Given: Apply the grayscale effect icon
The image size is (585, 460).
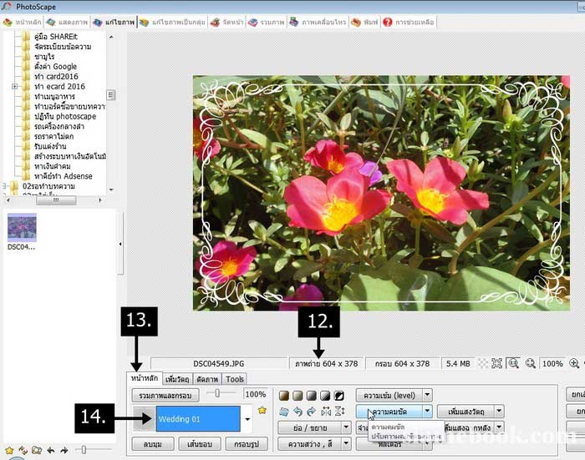Looking at the screenshot, I should coord(312,396).
